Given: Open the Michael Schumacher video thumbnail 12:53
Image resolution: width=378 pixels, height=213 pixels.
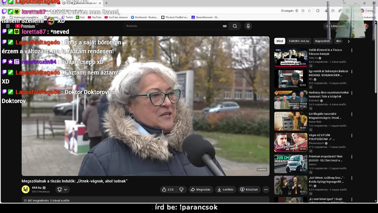Looking at the screenshot, I should coord(291,79).
